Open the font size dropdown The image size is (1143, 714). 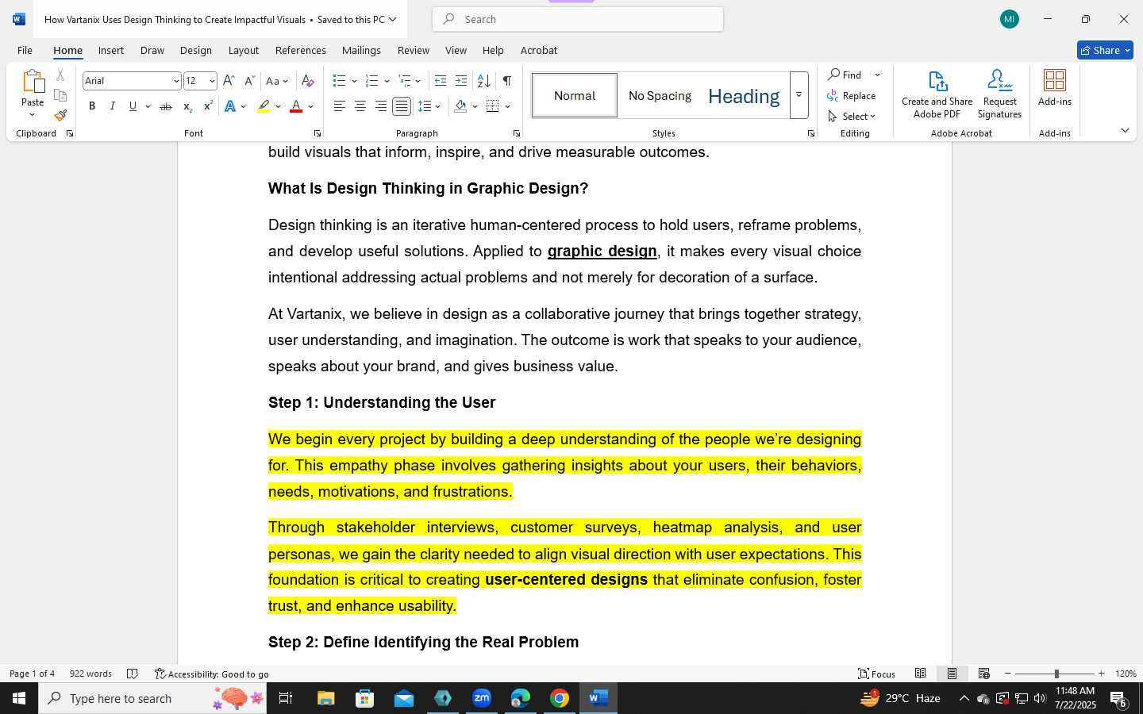pos(212,81)
